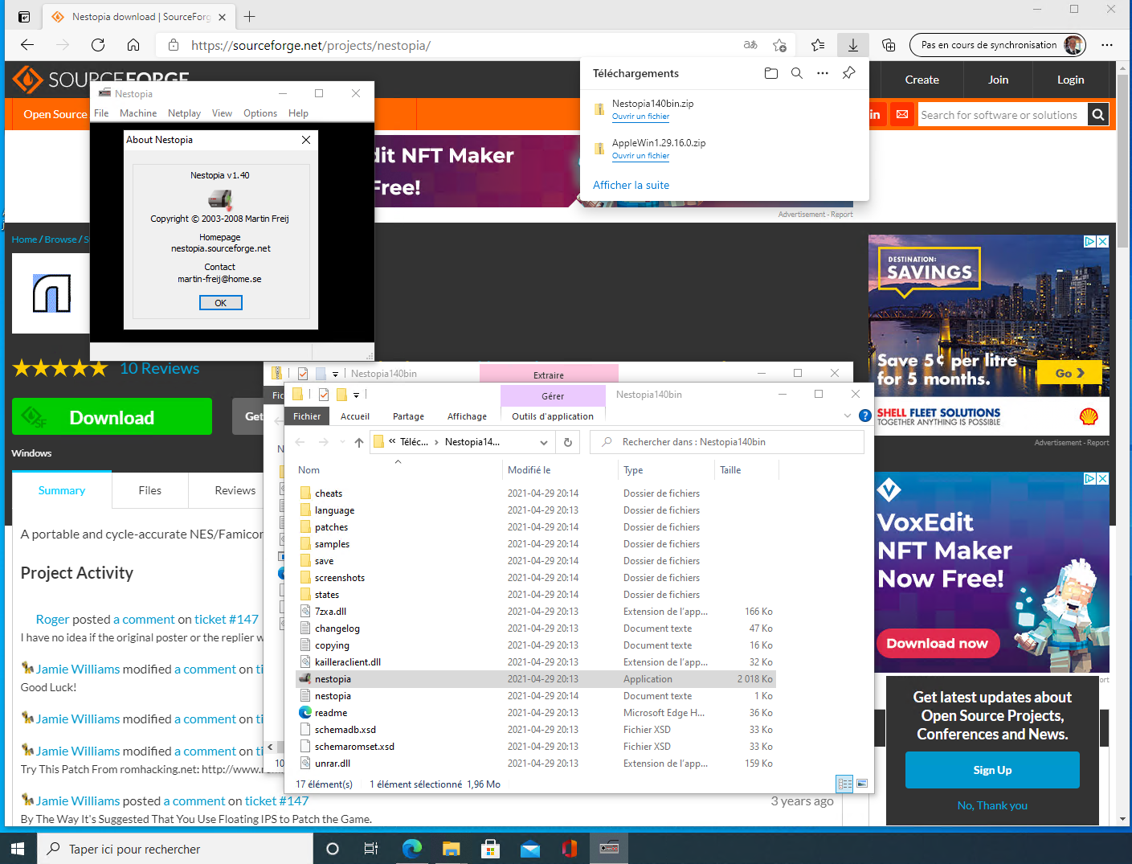This screenshot has height=864, width=1132.
Task: Click the Login link on SourceForge
Action: 1070,80
